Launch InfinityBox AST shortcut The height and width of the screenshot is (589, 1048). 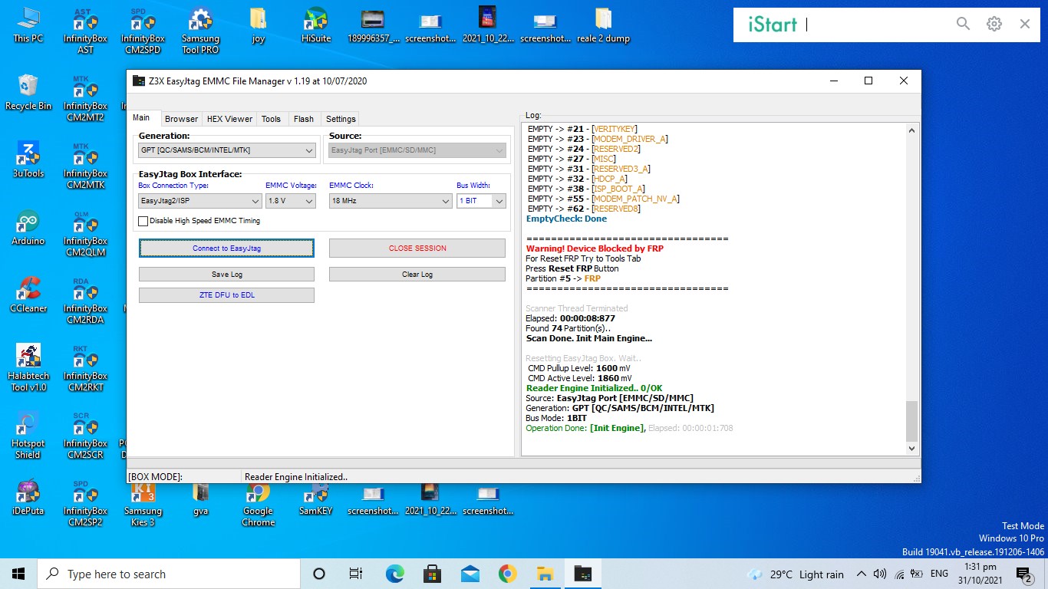(x=85, y=31)
